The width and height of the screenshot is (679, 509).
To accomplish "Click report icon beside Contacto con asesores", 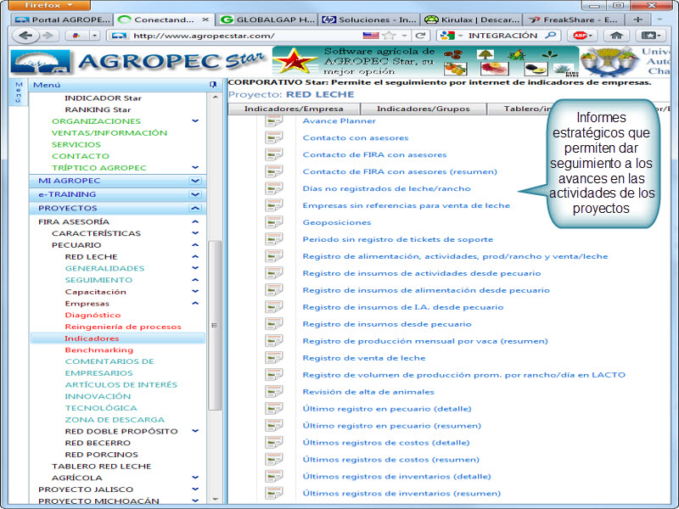I will (273, 138).
